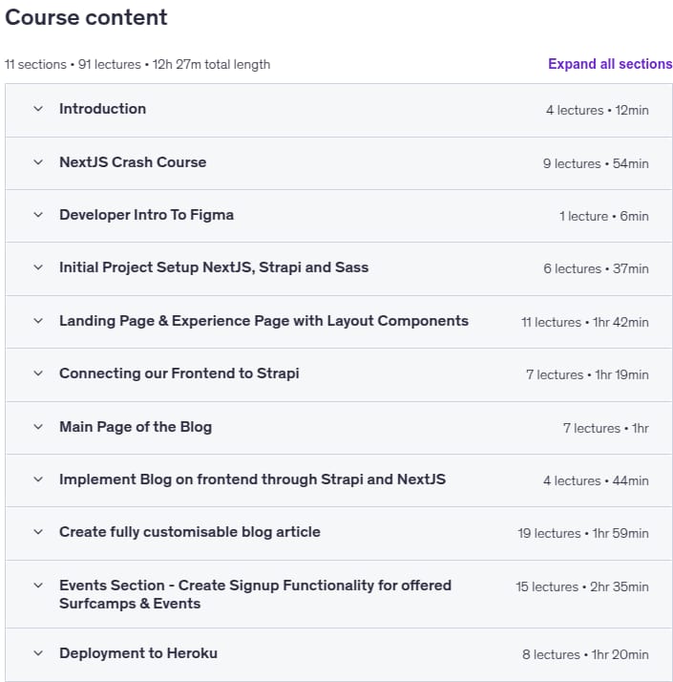Screen dimensions: 673x682
Task: Expand Implement Blog on frontend chevron
Action: [38, 480]
